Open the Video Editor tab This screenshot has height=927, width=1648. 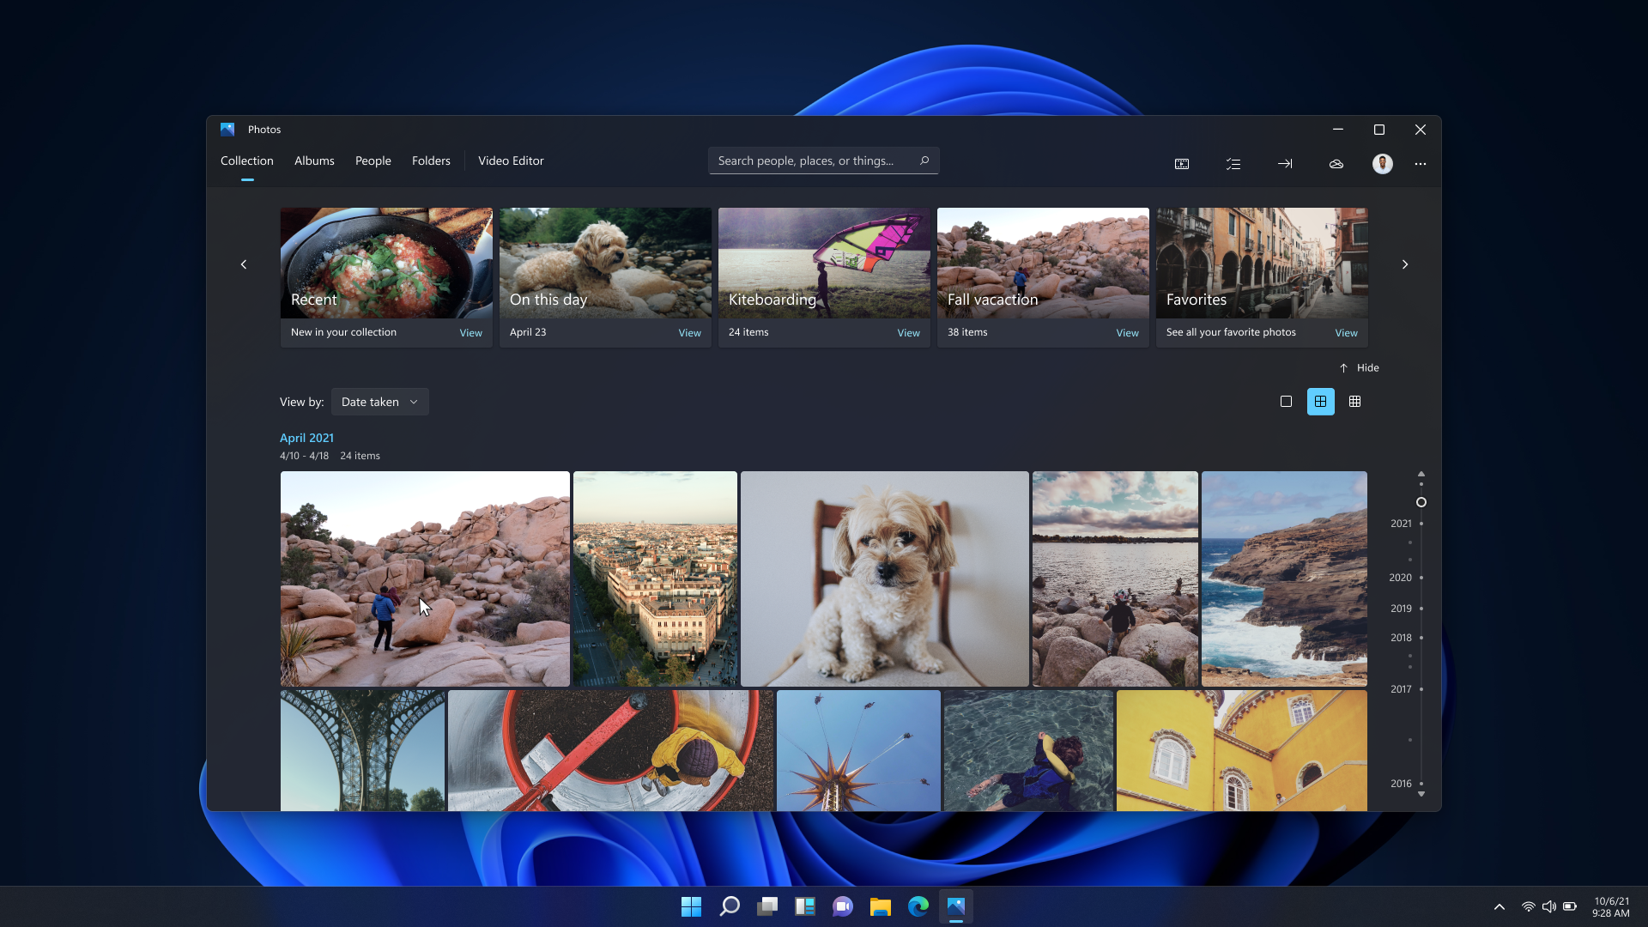[x=511, y=161]
